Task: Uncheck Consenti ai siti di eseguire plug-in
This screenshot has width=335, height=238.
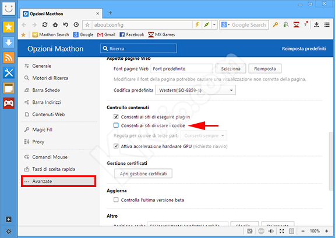Action: [x=116, y=117]
